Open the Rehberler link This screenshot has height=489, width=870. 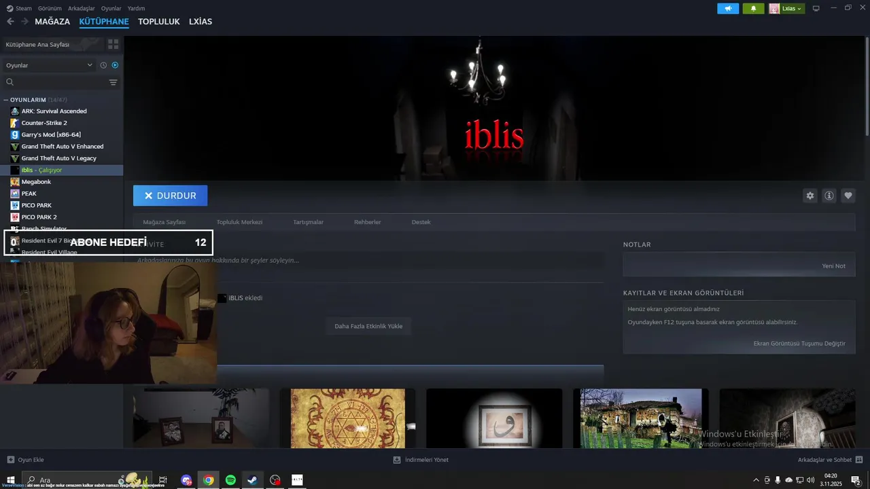click(367, 222)
